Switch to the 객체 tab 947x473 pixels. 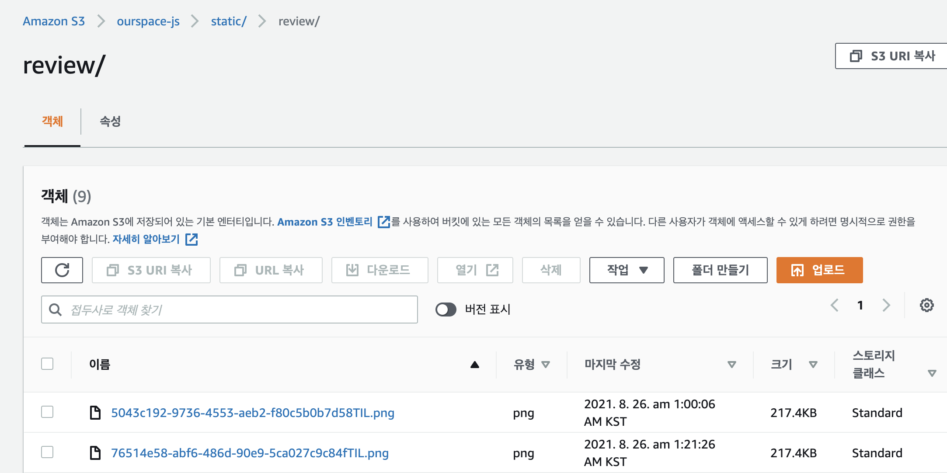(x=52, y=122)
